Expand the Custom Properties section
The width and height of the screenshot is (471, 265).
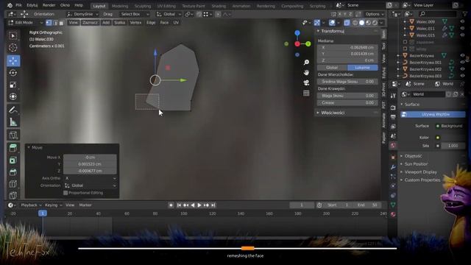(422, 180)
